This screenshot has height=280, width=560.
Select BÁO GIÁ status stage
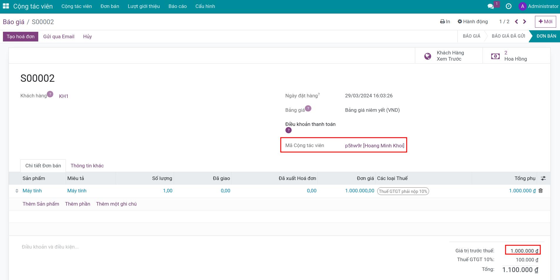tap(471, 36)
